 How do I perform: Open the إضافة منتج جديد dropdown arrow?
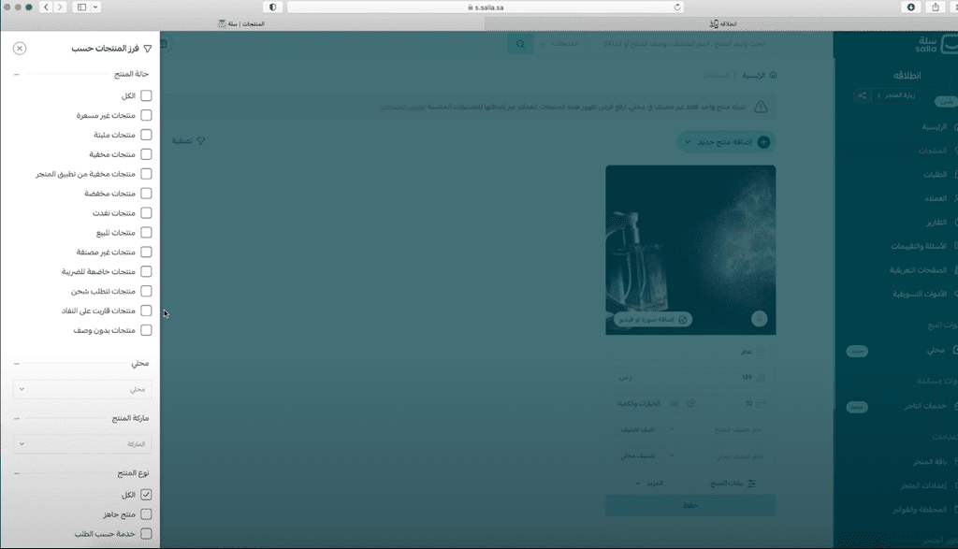pos(688,141)
